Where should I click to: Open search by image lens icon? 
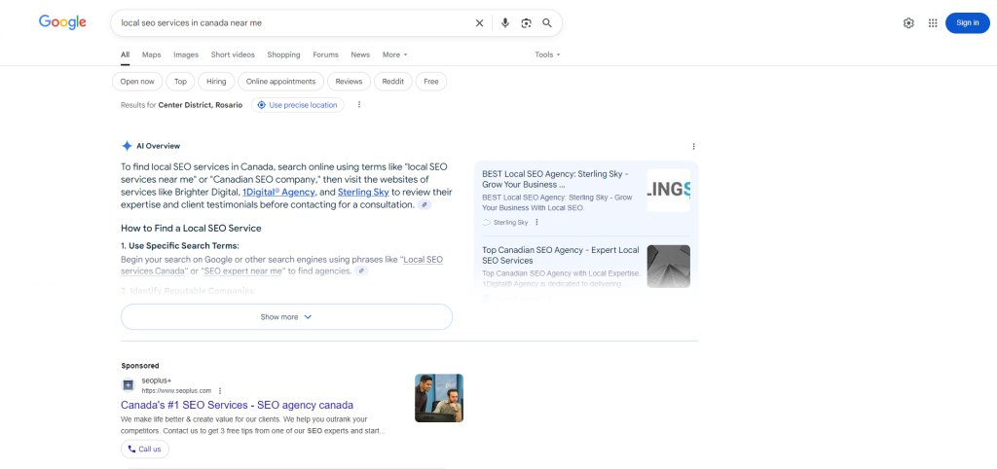[526, 23]
